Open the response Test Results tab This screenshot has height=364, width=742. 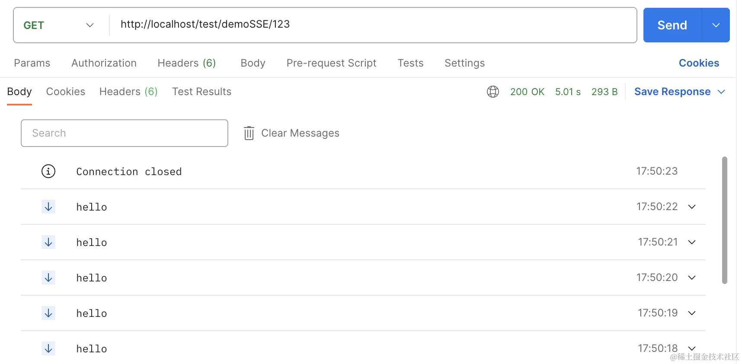201,92
